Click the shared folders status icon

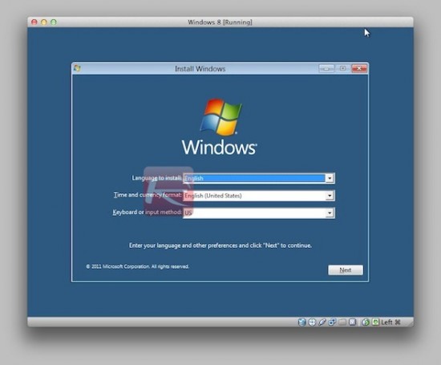342,322
